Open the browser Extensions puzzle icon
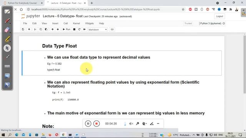The image size is (246, 138). pos(231,9)
